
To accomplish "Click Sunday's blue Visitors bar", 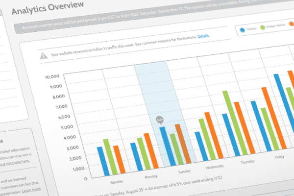I will point(103,161).
